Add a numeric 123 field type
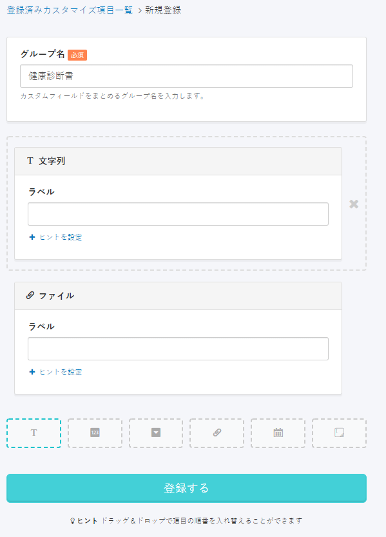Screen dimensions: 386x537 (95, 433)
